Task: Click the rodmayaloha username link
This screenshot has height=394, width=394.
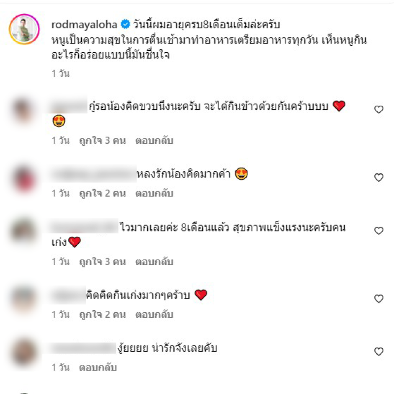Action: 84,25
